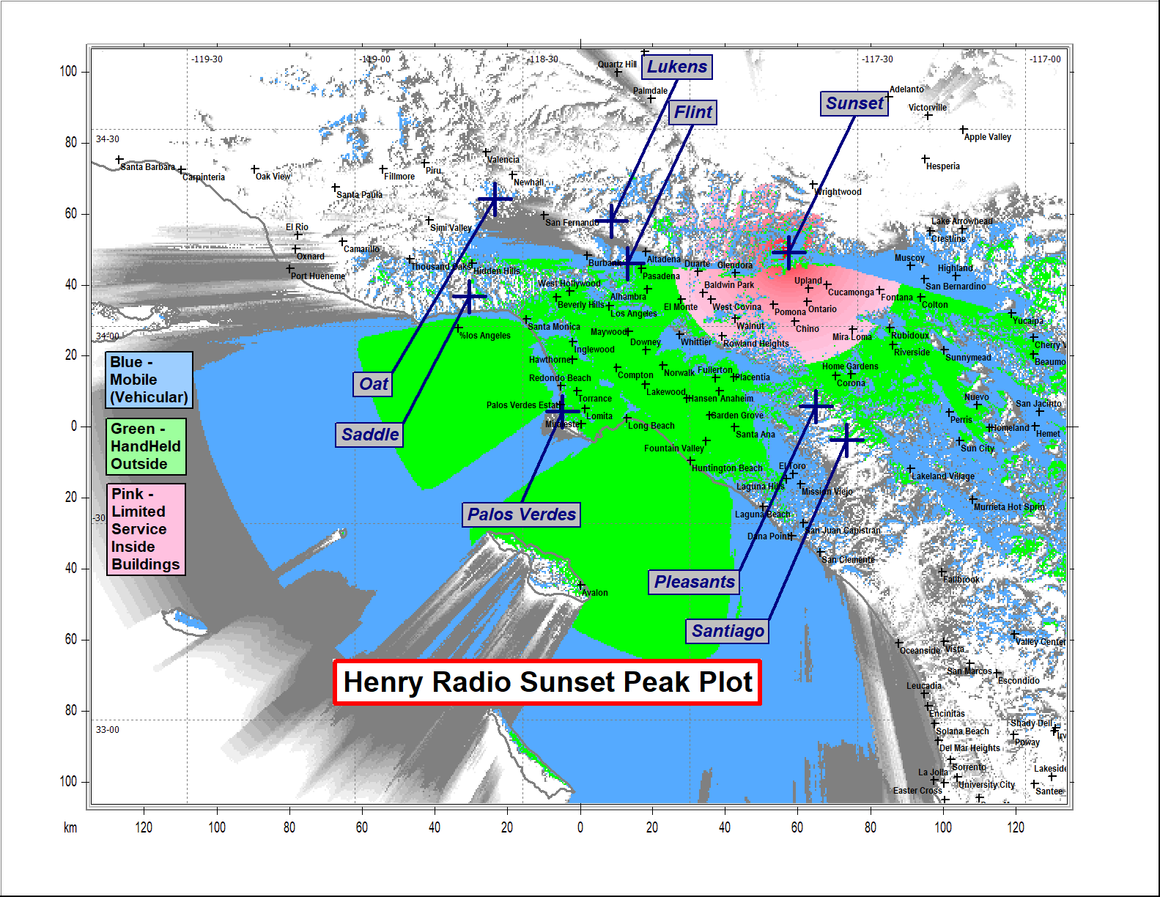Click the Apple Valley city label

(x=988, y=137)
